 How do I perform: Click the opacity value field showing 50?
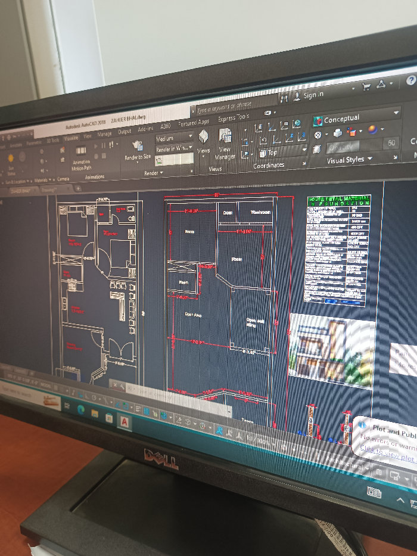391,143
